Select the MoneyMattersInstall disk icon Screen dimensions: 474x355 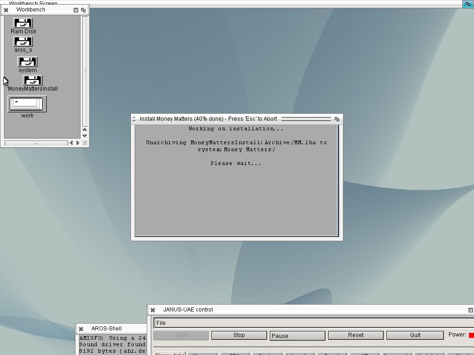click(33, 80)
